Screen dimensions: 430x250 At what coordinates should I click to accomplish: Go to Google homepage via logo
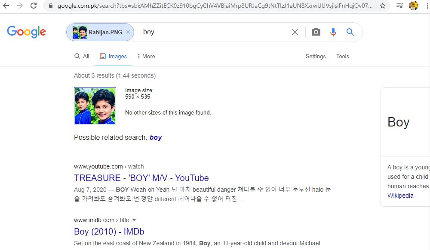[x=26, y=32]
